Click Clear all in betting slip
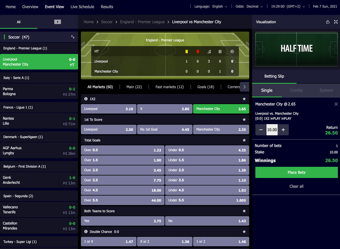Image resolution: width=340 pixels, height=249 pixels. (296, 186)
